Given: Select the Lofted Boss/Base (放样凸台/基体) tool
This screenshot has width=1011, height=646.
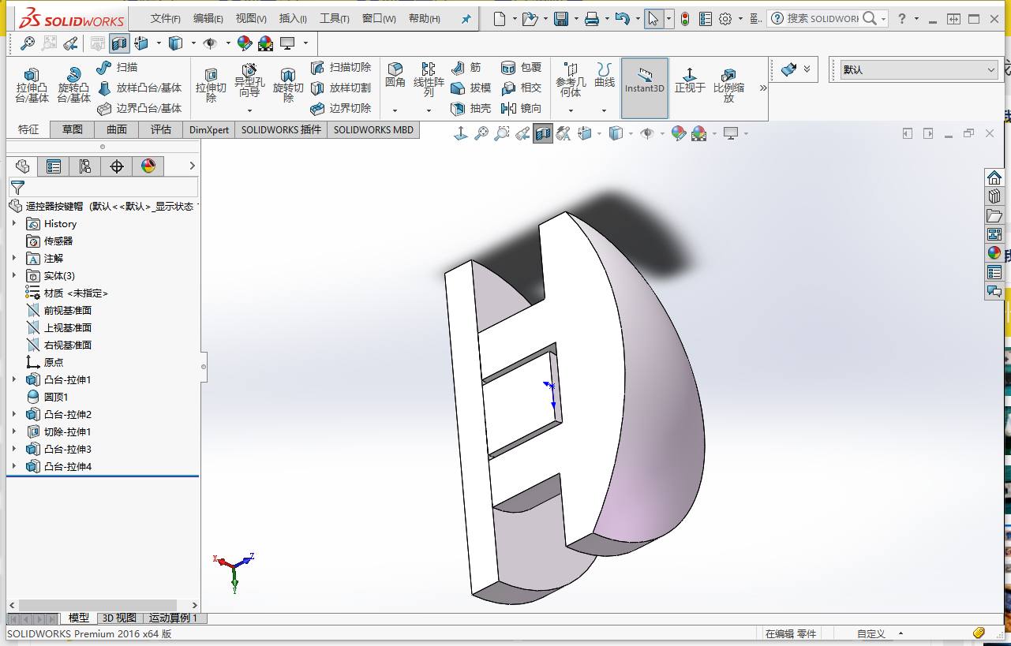Looking at the screenshot, I should pyautogui.click(x=139, y=88).
